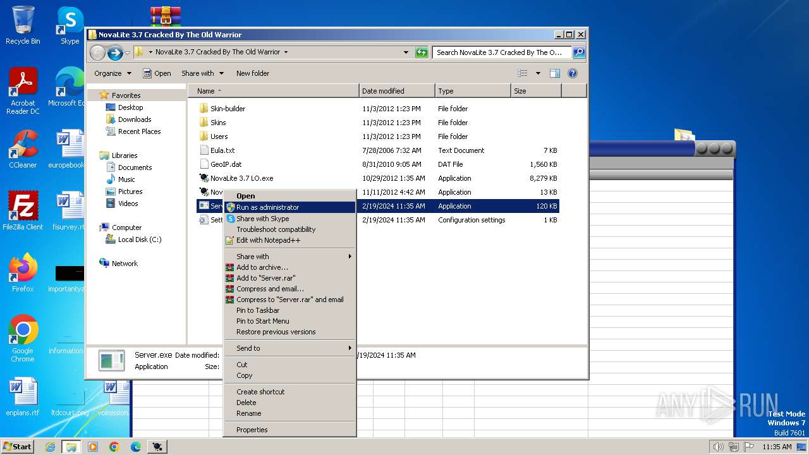Choose Copy from context menu
This screenshot has height=455, width=809.
289,375
